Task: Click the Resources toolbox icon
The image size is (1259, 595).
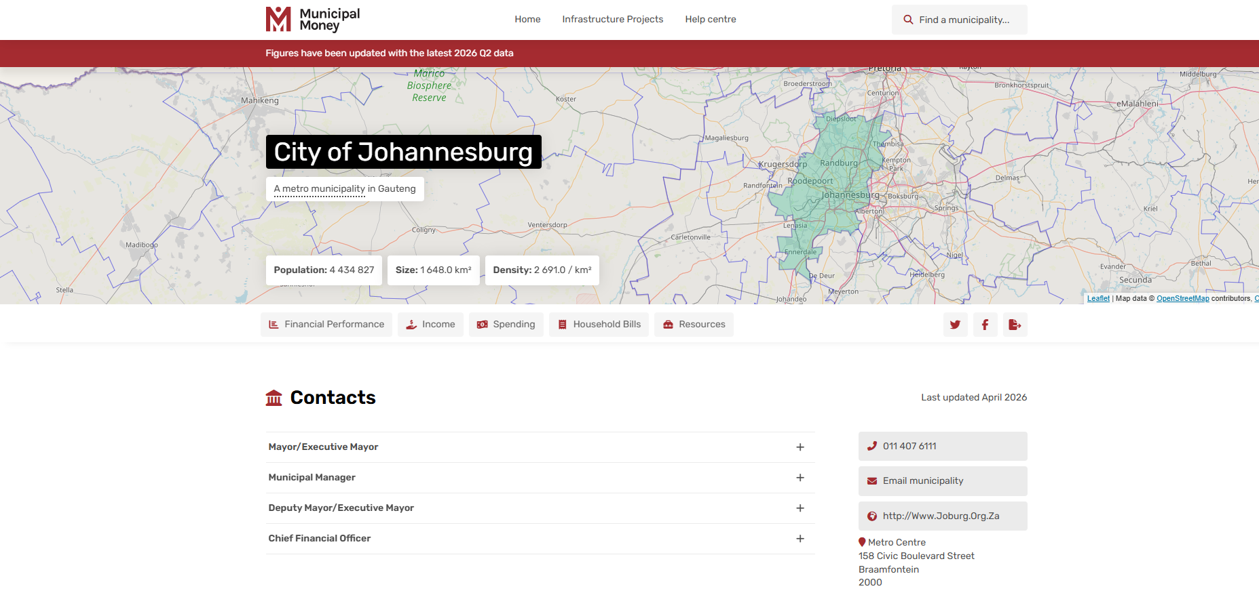Action: pyautogui.click(x=668, y=325)
